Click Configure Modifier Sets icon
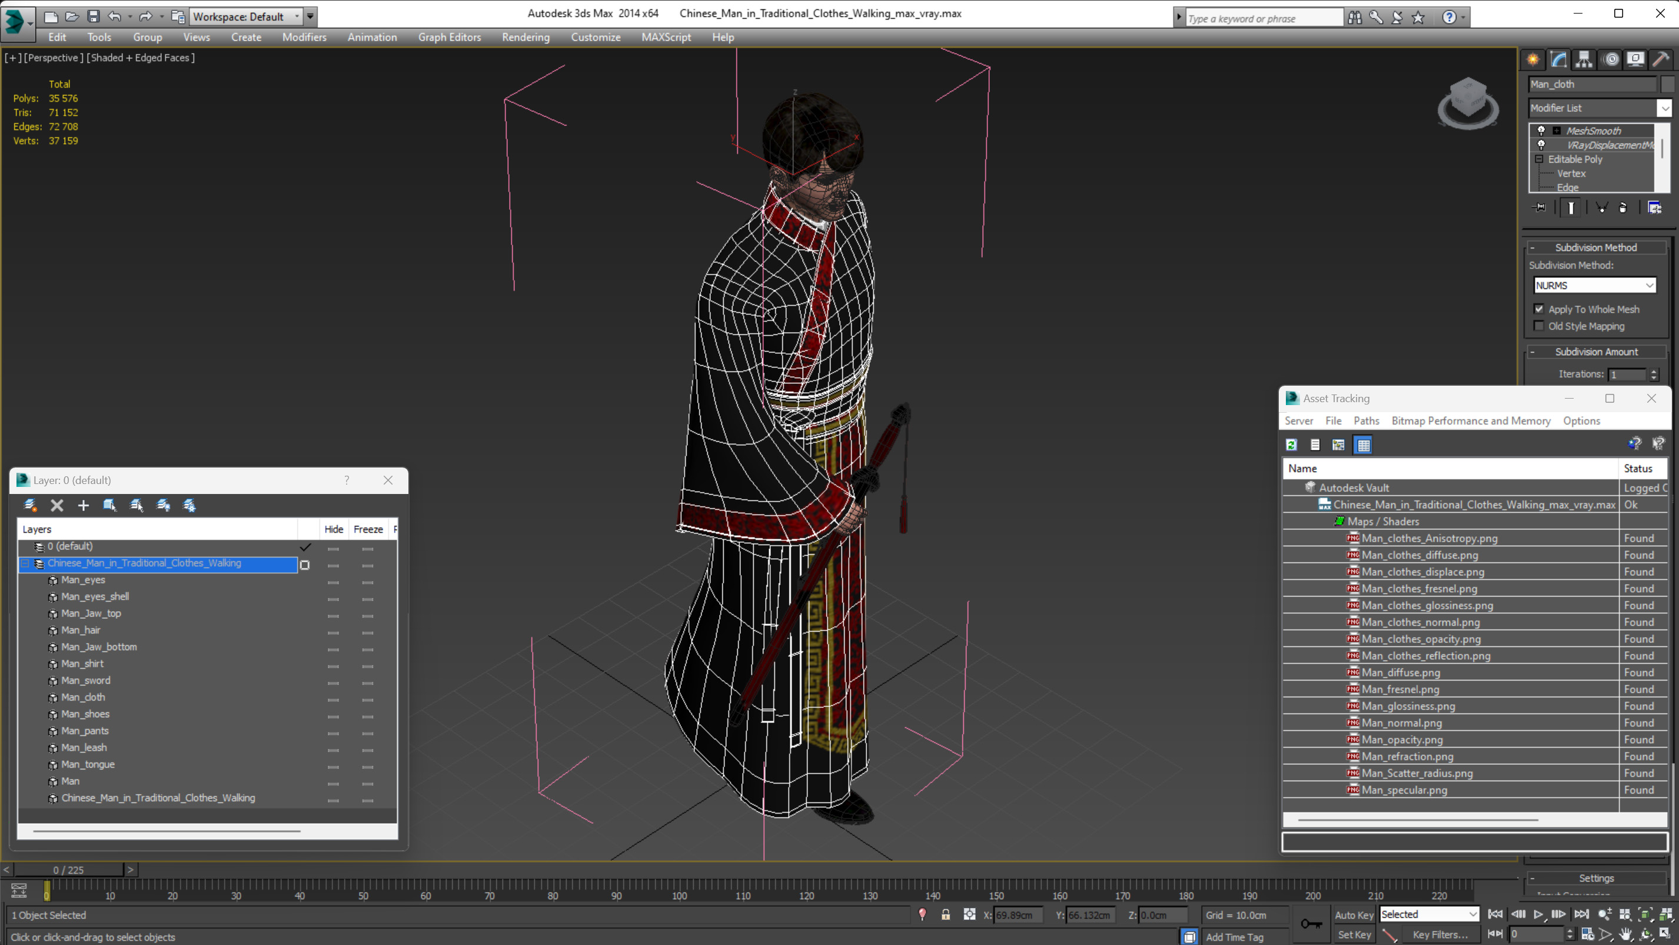The image size is (1679, 945). [1654, 207]
